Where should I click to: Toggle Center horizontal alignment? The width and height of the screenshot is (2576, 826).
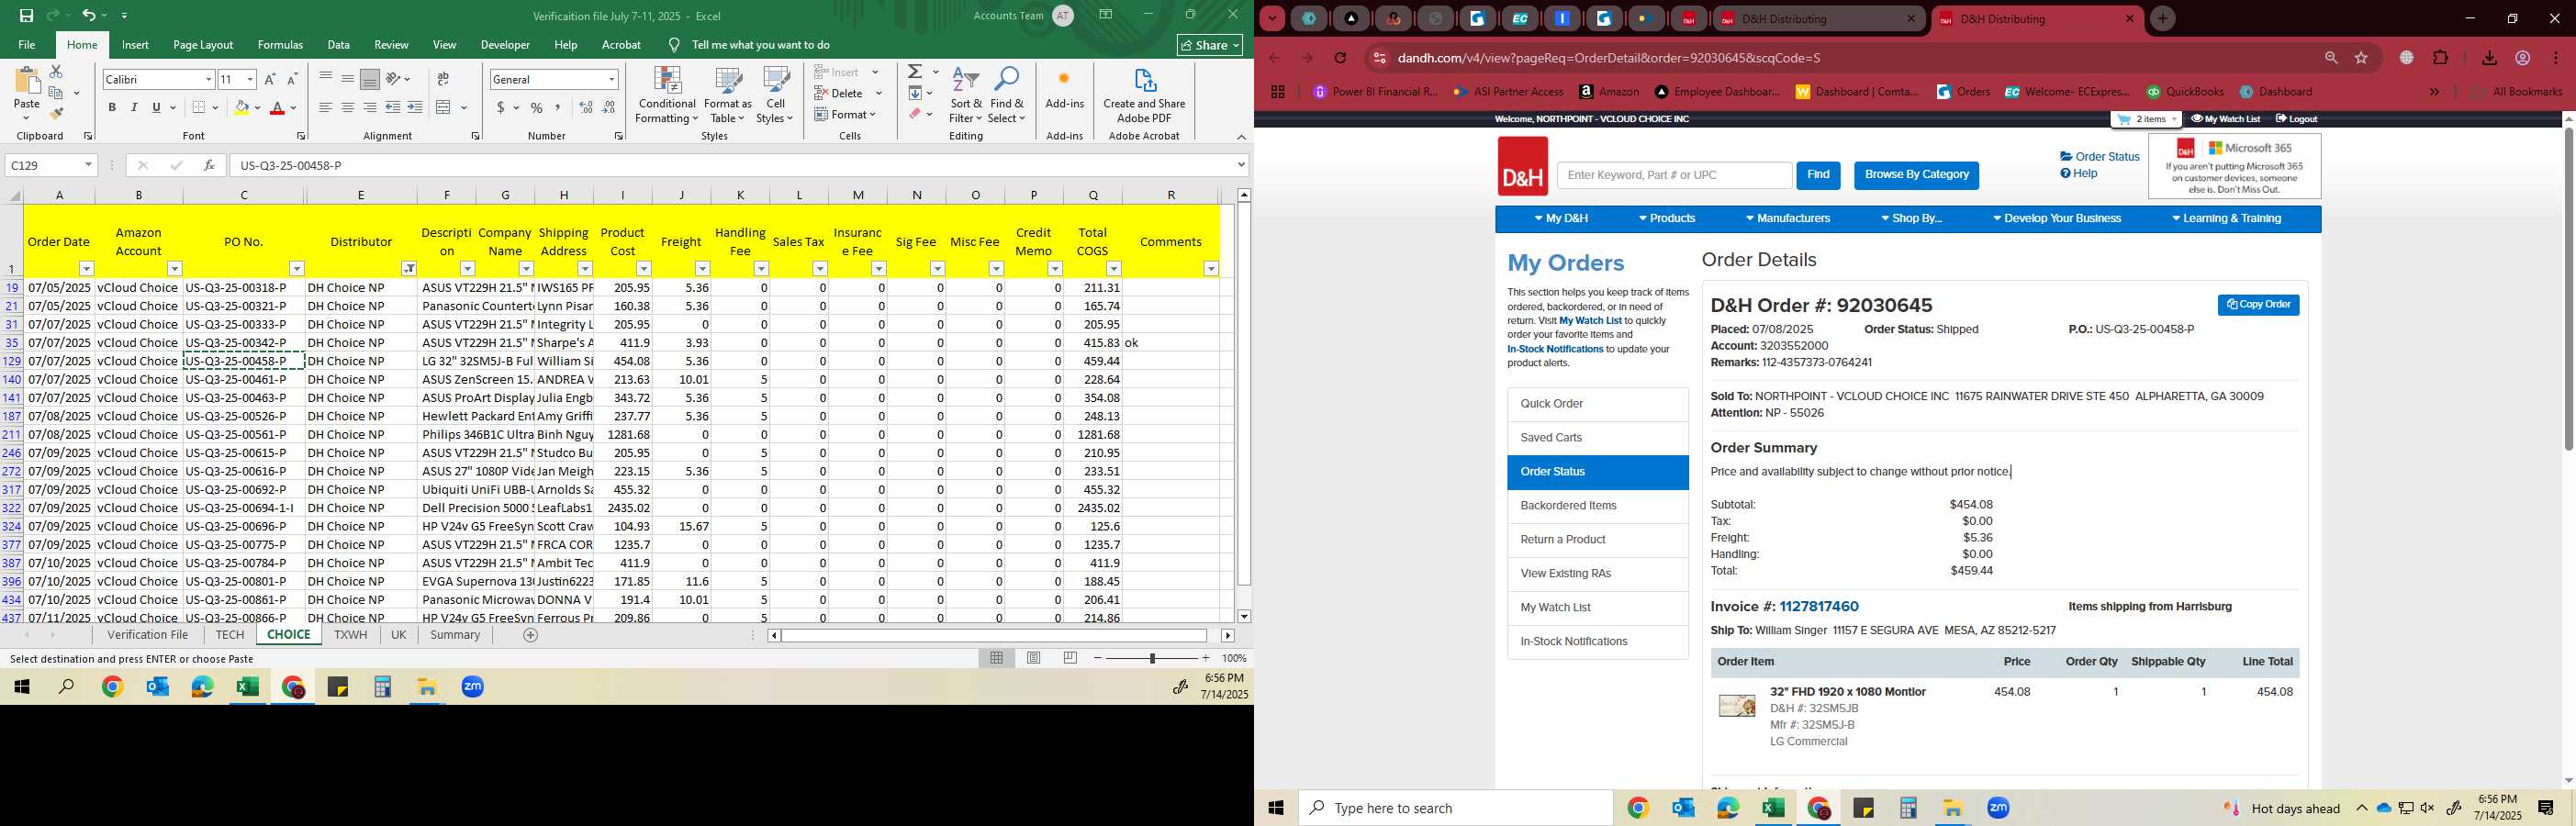(348, 108)
